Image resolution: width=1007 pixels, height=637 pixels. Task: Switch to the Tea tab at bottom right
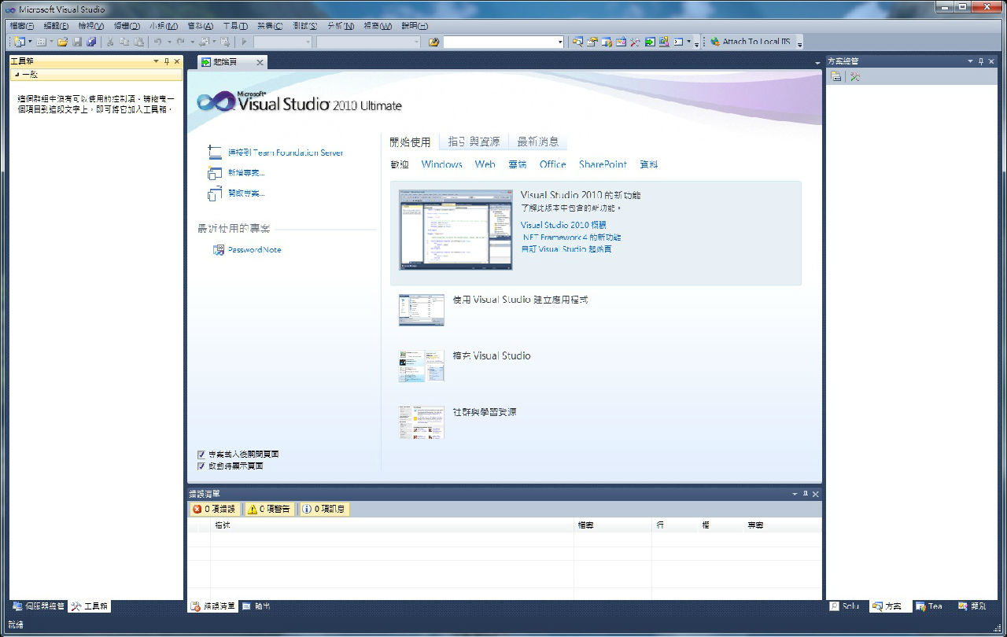pos(929,606)
